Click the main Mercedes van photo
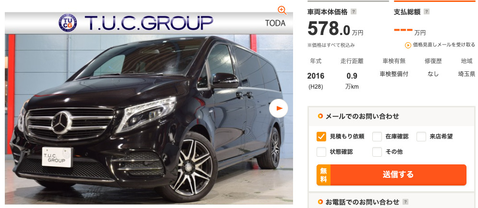478x208 pixels. tap(149, 118)
